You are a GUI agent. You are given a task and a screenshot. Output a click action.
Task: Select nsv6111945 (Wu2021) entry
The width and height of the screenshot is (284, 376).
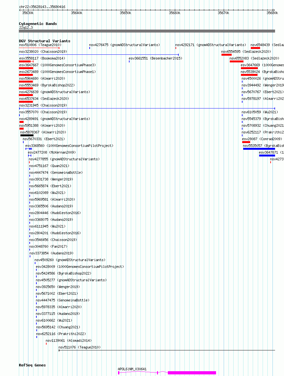47,226
